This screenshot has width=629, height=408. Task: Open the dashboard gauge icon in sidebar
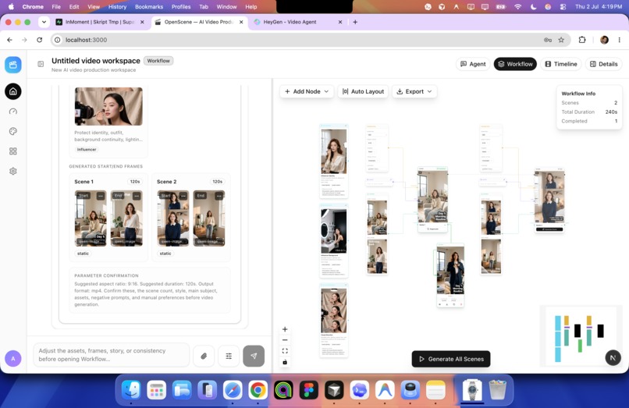pos(12,112)
